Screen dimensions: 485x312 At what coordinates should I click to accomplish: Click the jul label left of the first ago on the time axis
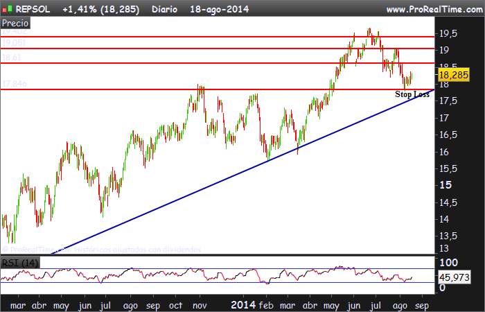tap(105, 306)
